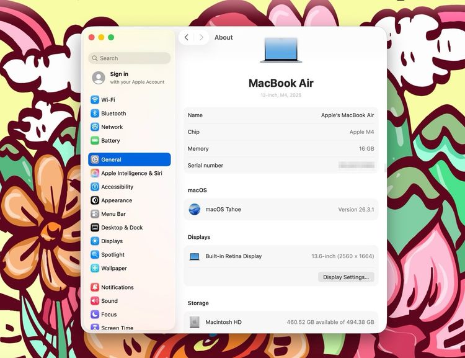Click the MacBook Air heading

click(281, 83)
